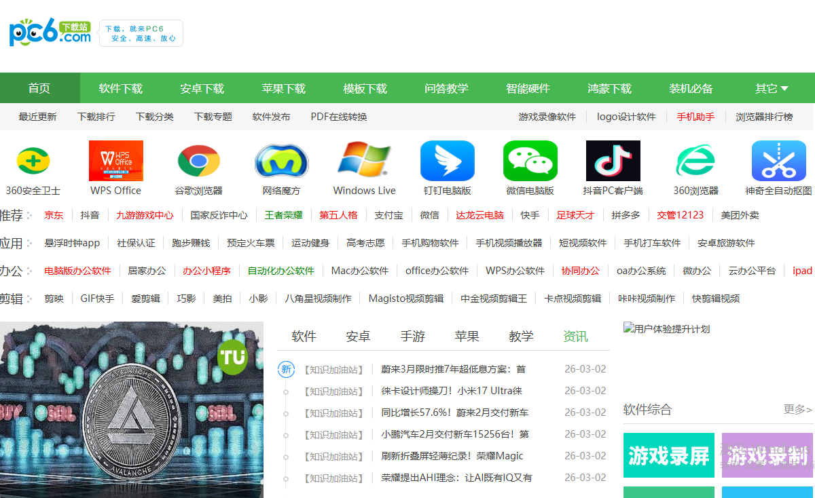815x498 pixels.
Task: Click the PC6 site logo
Action: [x=50, y=33]
